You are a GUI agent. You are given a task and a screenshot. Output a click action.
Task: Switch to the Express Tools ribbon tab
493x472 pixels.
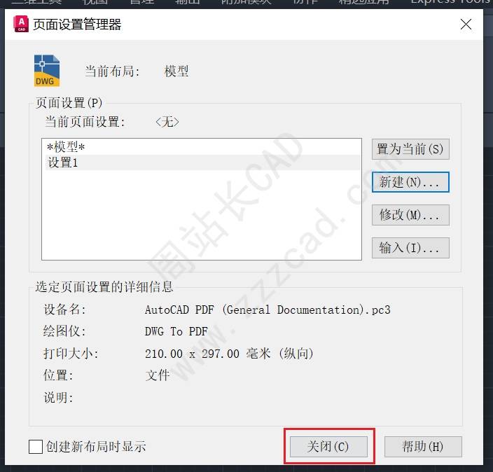pyautogui.click(x=452, y=2)
